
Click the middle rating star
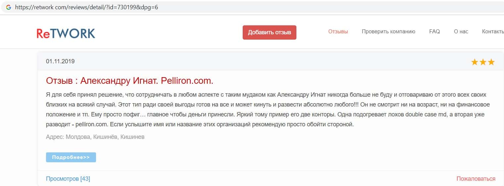click(483, 62)
